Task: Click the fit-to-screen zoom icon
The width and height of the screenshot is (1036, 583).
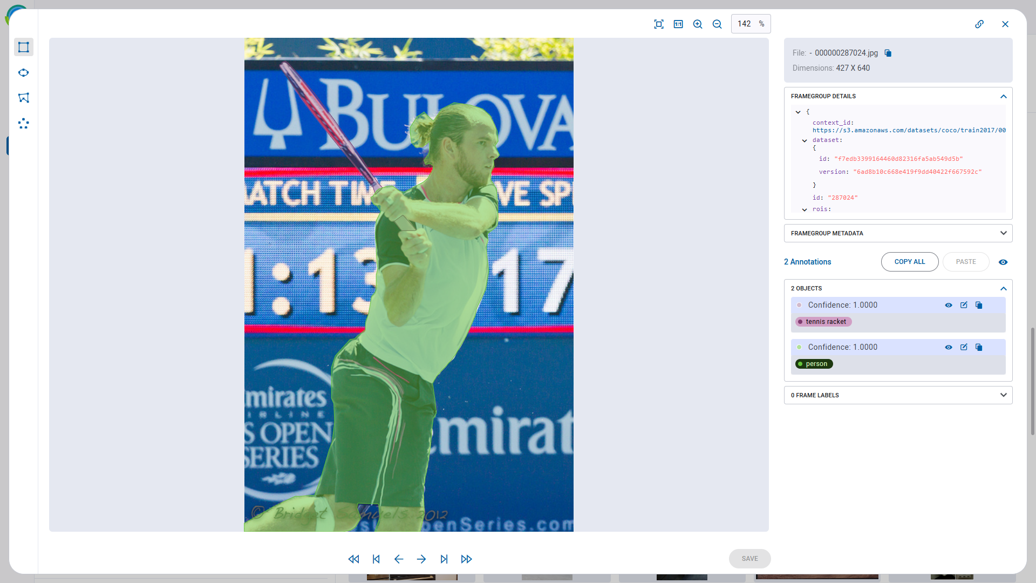Action: pyautogui.click(x=659, y=24)
